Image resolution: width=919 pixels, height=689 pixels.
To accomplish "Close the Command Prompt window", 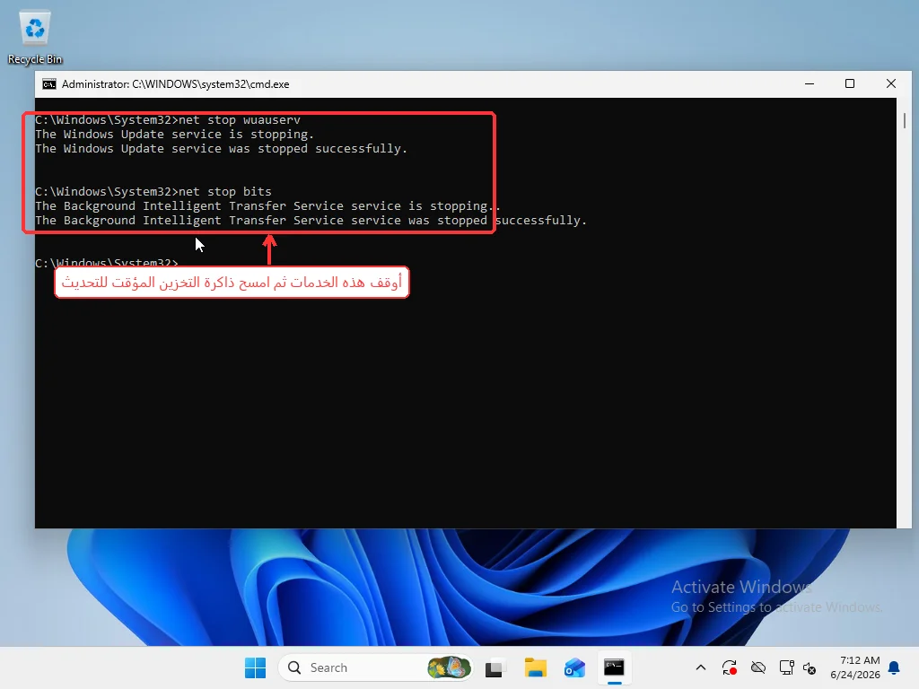I will (891, 83).
